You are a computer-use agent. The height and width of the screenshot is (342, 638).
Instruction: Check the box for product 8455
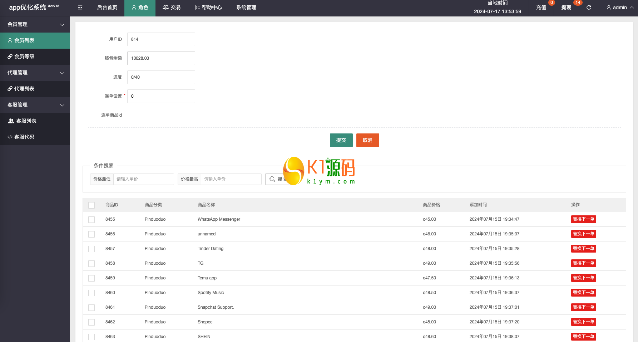(x=92, y=220)
